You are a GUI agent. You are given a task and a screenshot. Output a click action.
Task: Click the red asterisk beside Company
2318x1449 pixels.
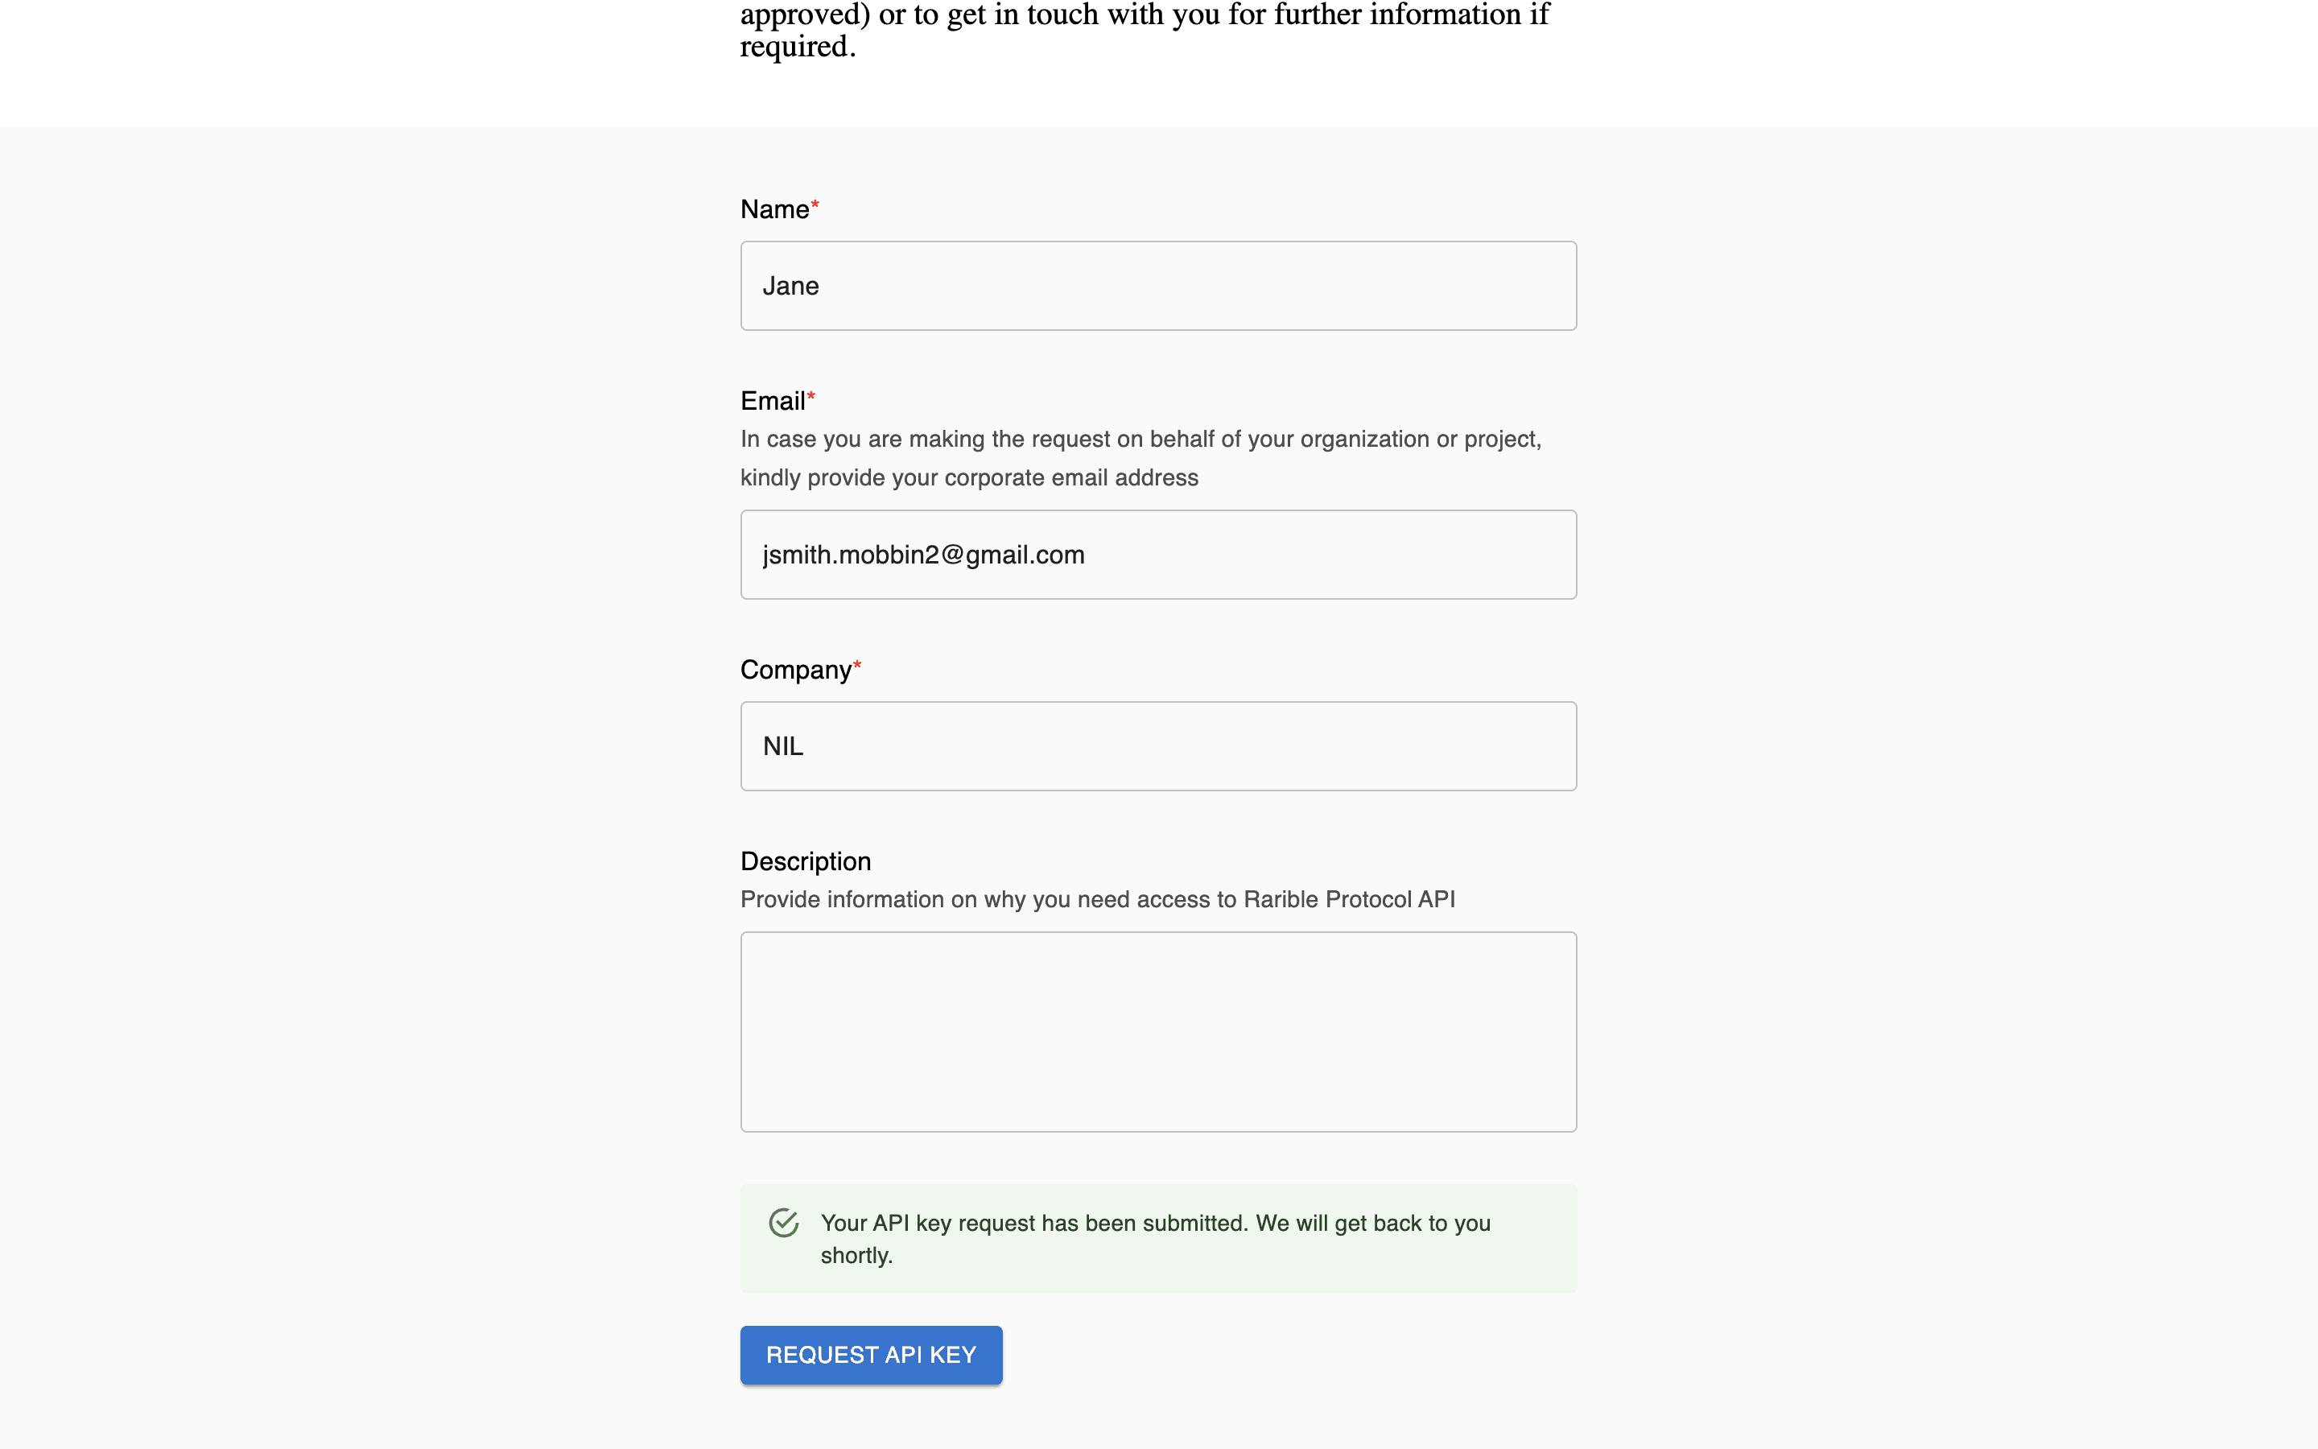click(857, 665)
